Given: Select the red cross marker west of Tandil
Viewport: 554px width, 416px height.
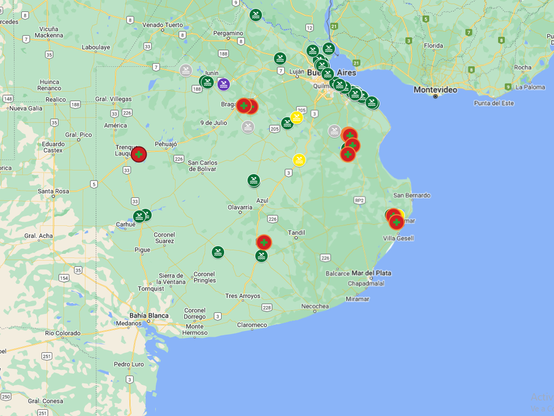Looking at the screenshot, I should [x=264, y=242].
